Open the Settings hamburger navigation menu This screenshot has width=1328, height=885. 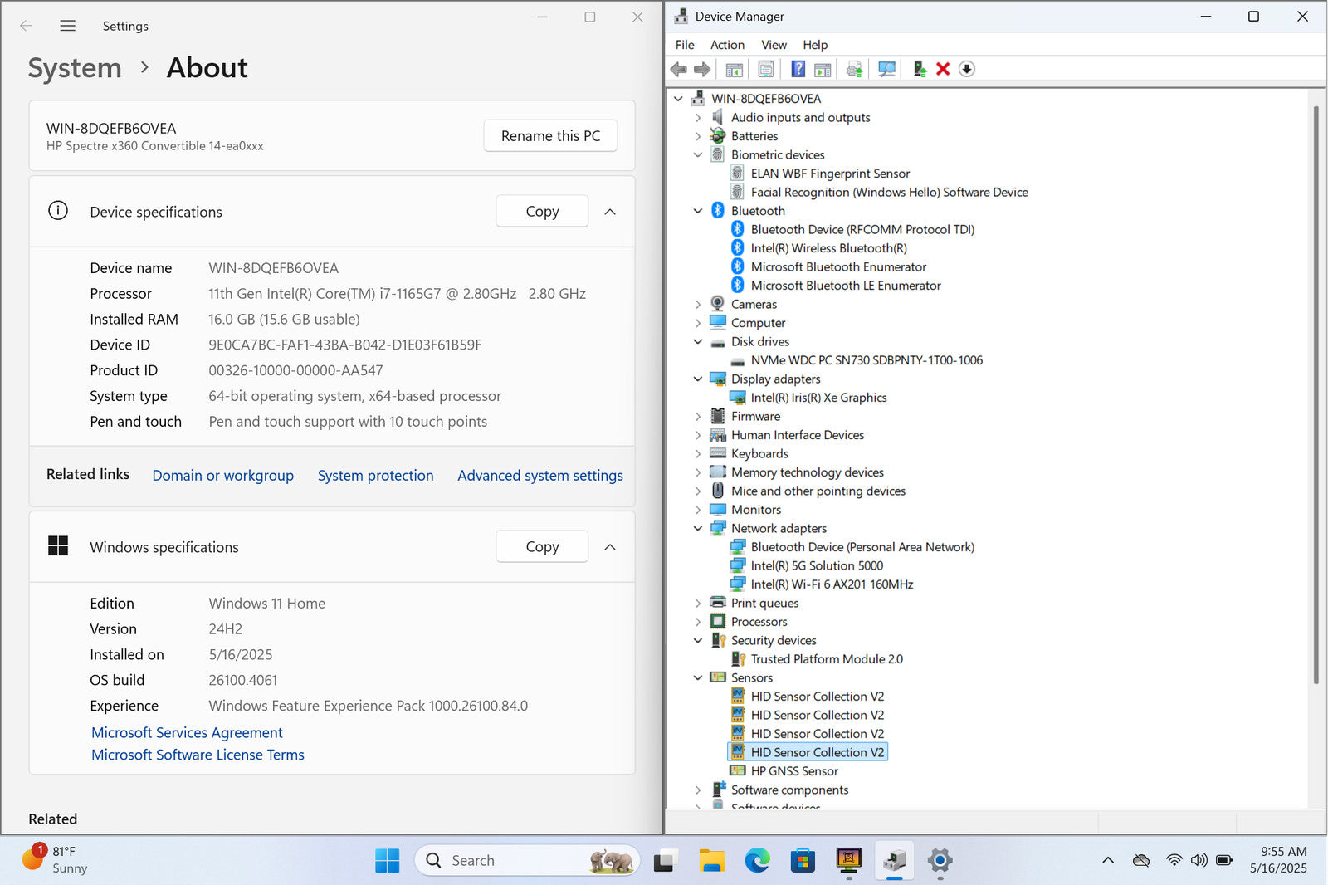[68, 26]
